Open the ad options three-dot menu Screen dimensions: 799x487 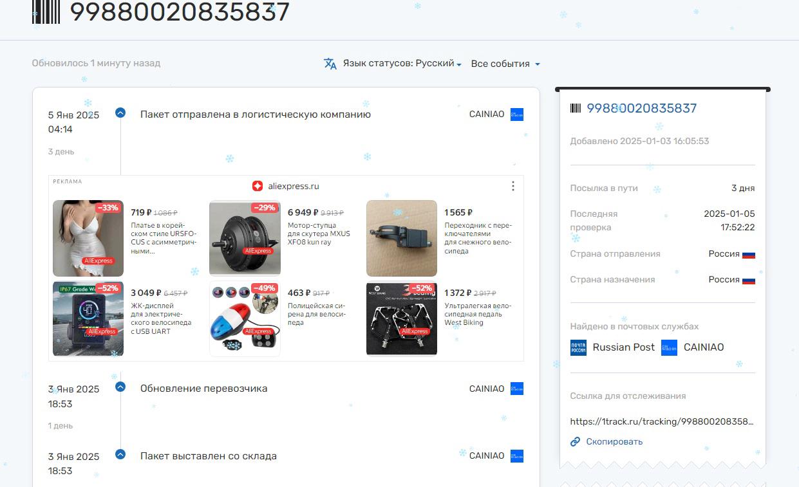(x=512, y=187)
